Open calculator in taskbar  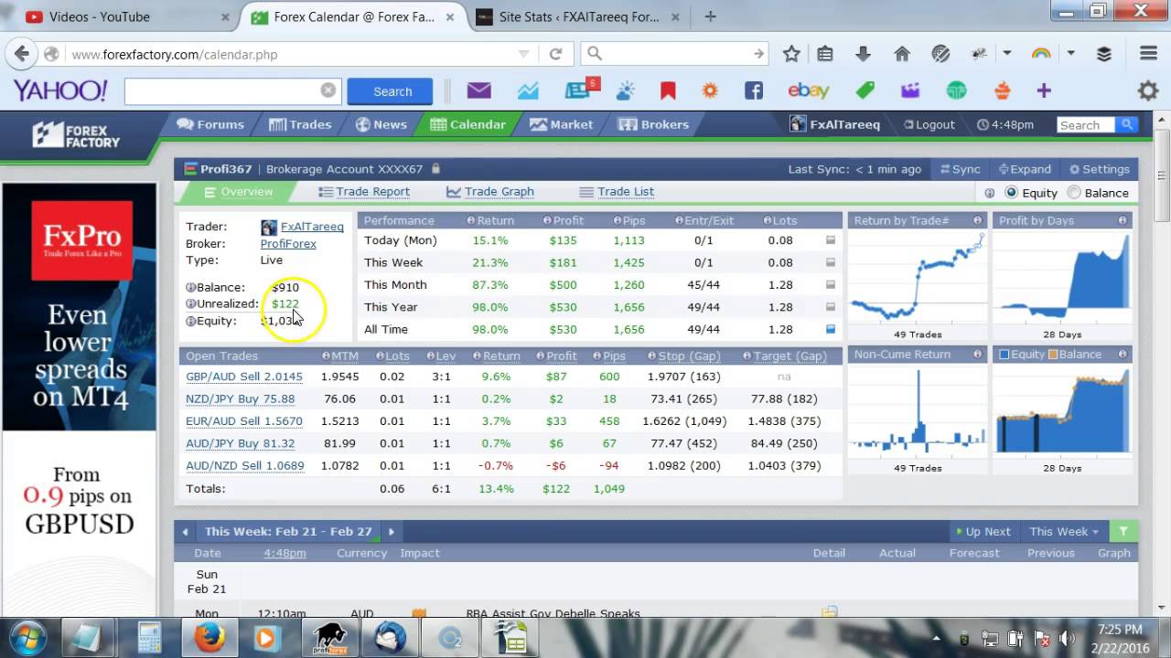click(149, 637)
